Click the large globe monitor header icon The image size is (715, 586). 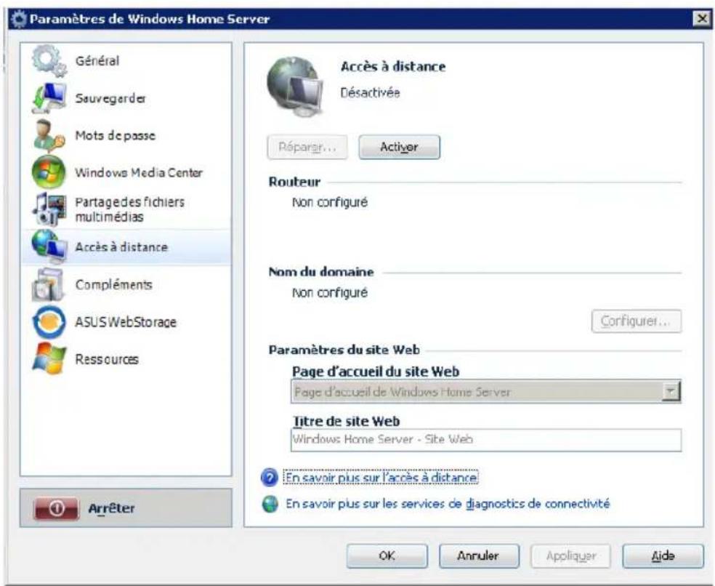295,86
